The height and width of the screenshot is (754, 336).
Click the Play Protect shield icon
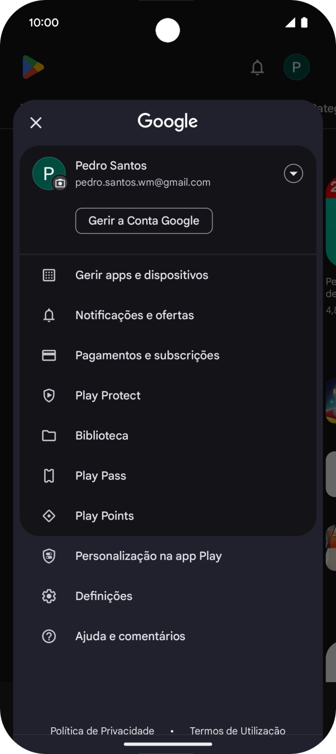pos(49,395)
